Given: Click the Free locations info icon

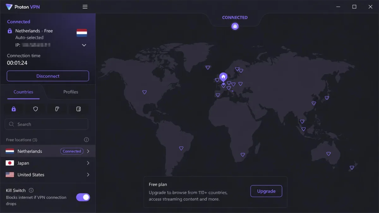Looking at the screenshot, I should coord(86,140).
